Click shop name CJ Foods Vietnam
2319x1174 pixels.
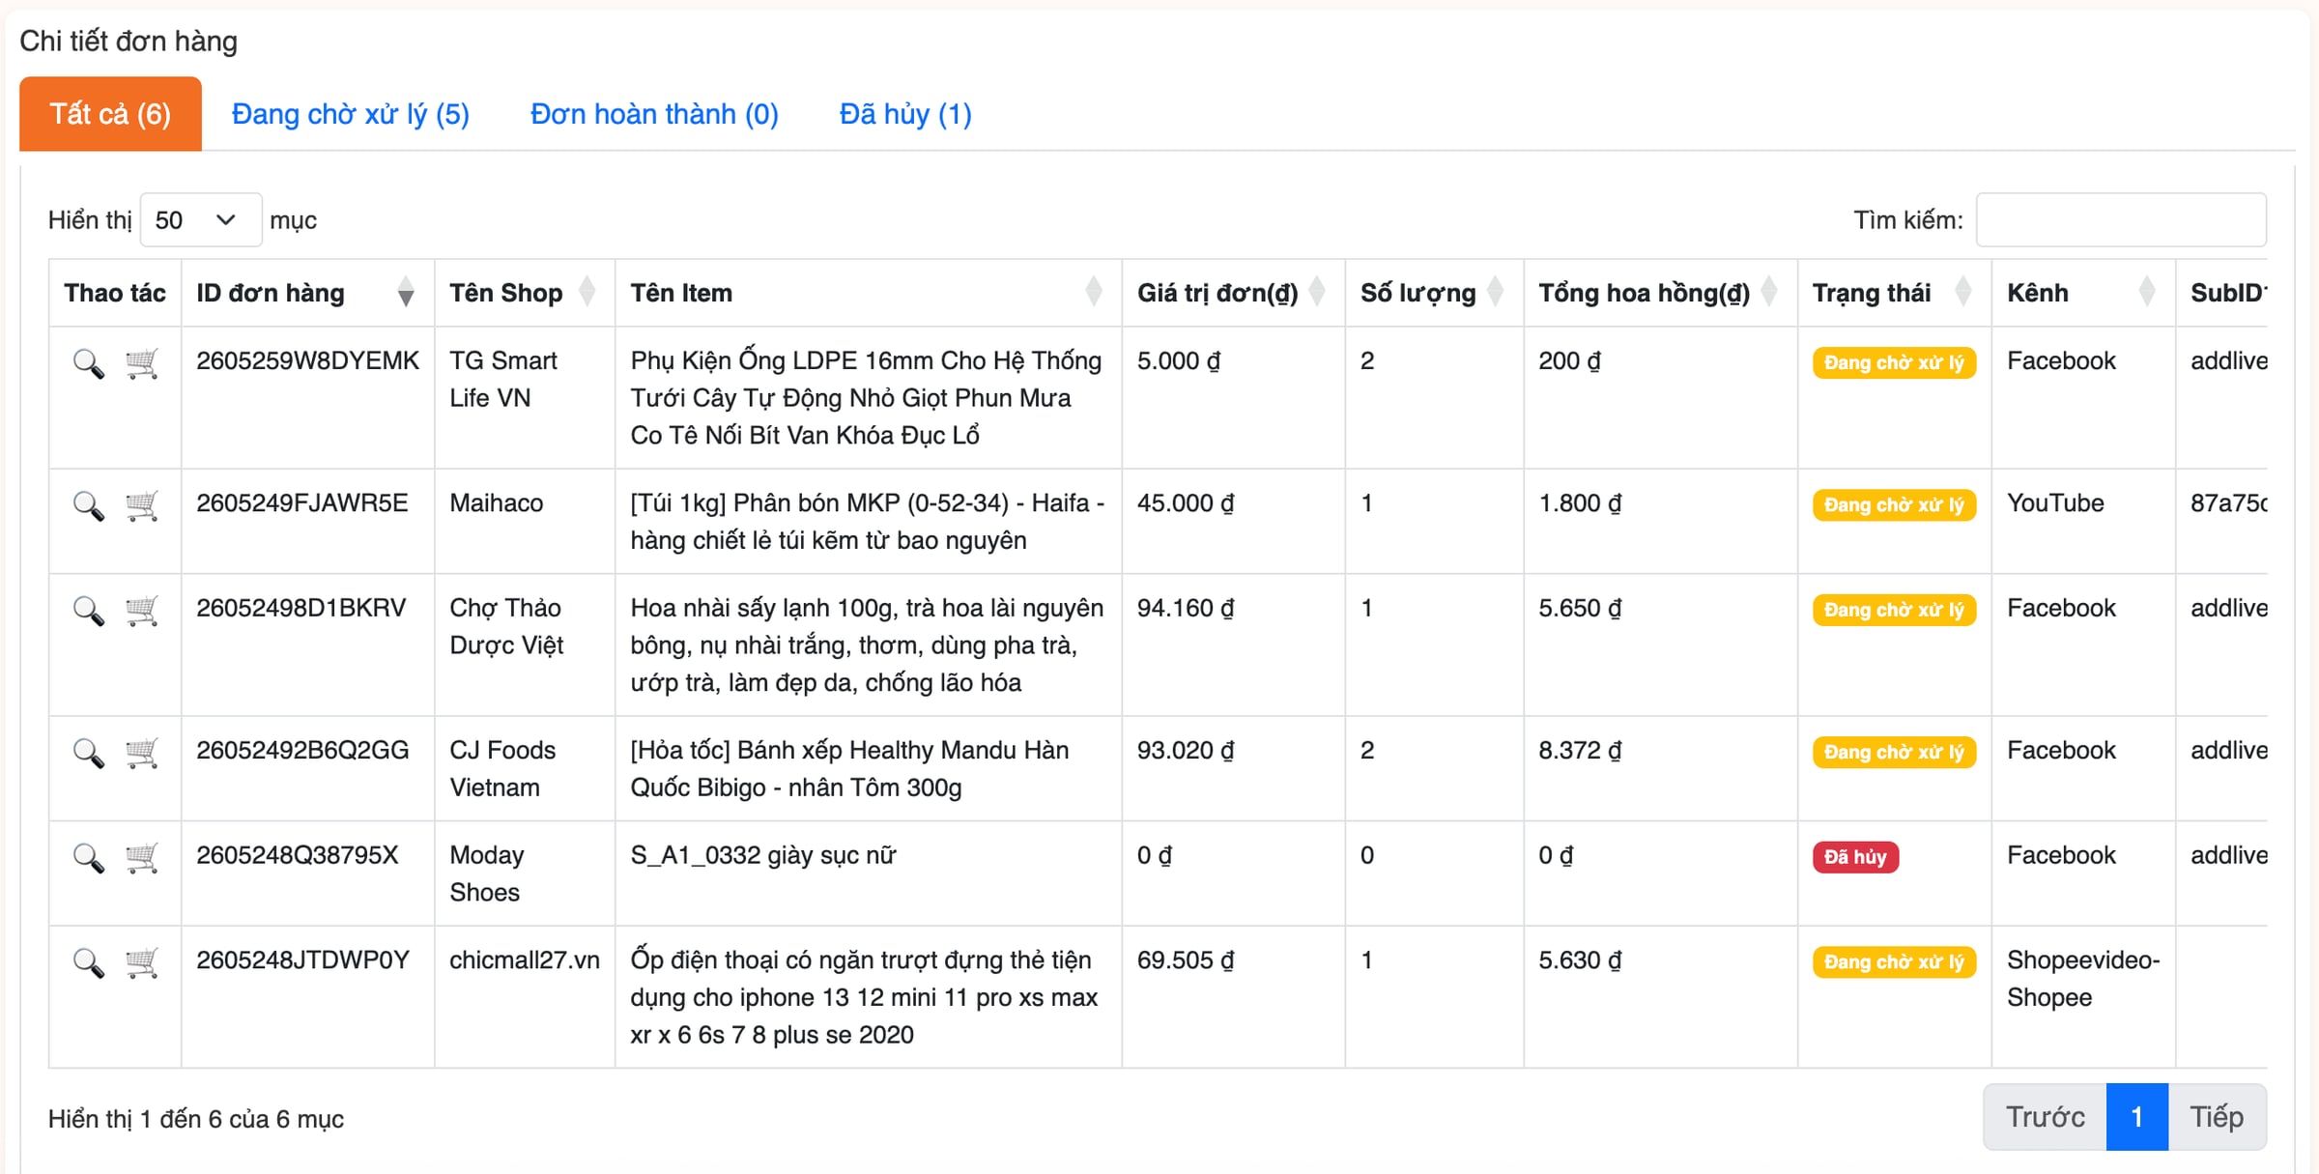pyautogui.click(x=502, y=768)
